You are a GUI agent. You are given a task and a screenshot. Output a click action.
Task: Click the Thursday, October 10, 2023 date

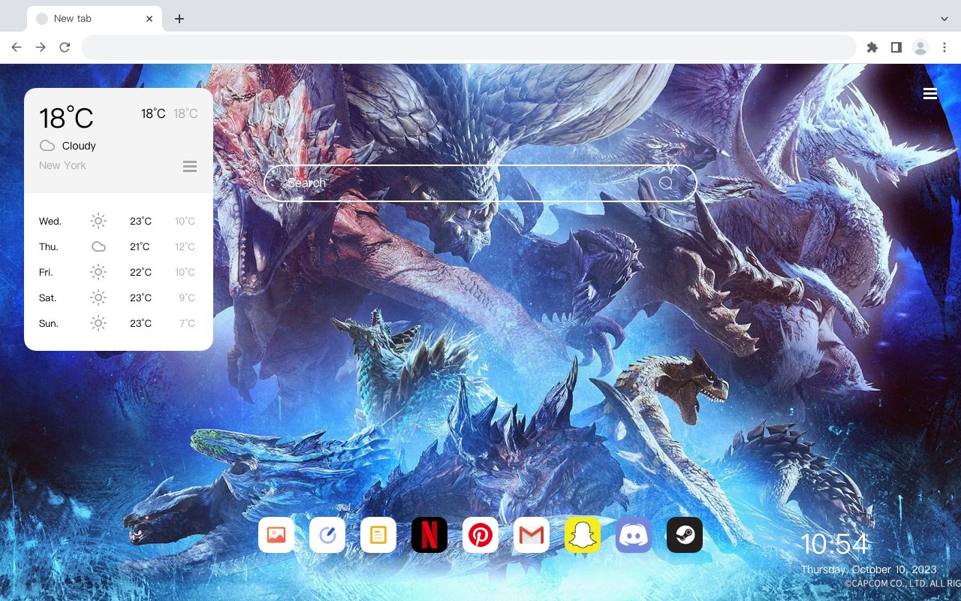tap(869, 569)
